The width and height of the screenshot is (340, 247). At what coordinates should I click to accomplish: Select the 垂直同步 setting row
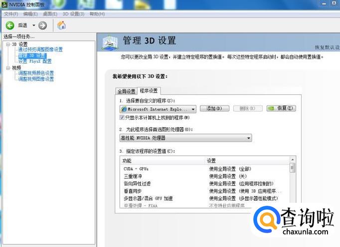click(x=205, y=191)
